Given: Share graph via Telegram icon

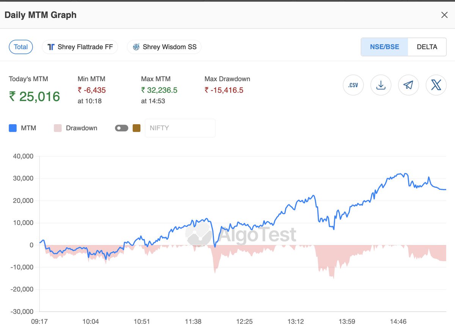Looking at the screenshot, I should tap(408, 85).
